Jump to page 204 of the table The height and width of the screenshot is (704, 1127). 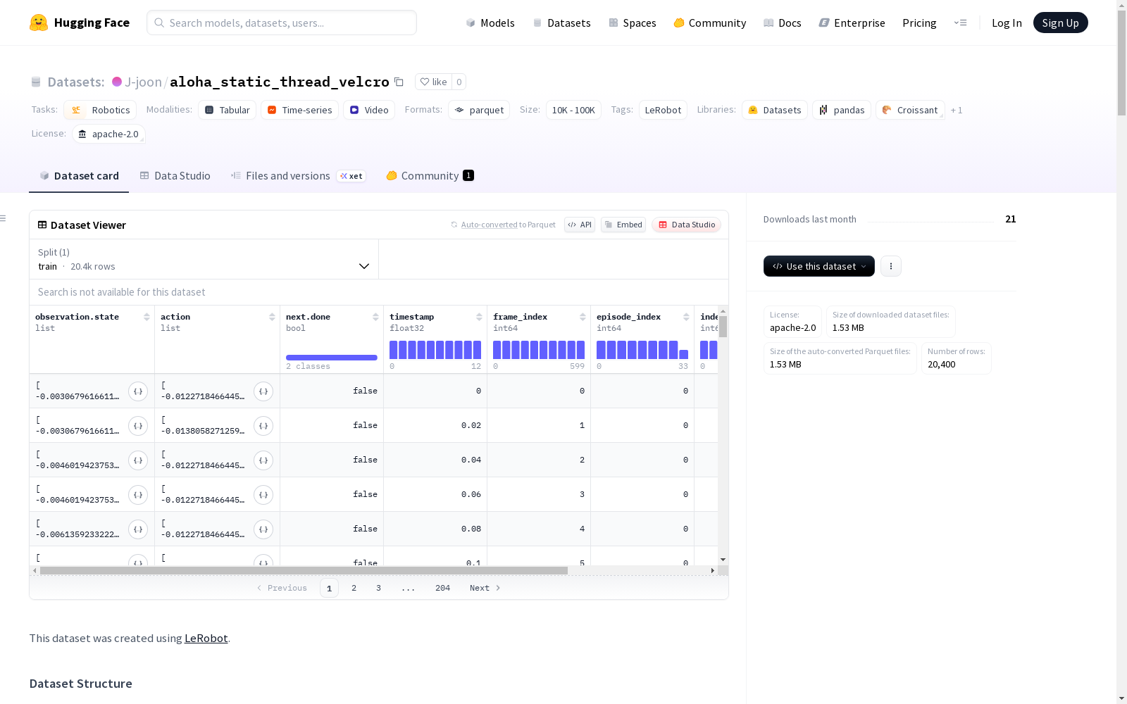(442, 588)
